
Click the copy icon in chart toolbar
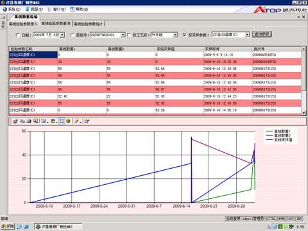[x=22, y=121]
